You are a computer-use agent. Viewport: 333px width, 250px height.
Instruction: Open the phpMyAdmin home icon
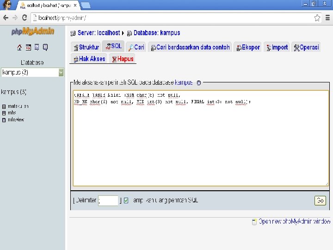point(19,47)
